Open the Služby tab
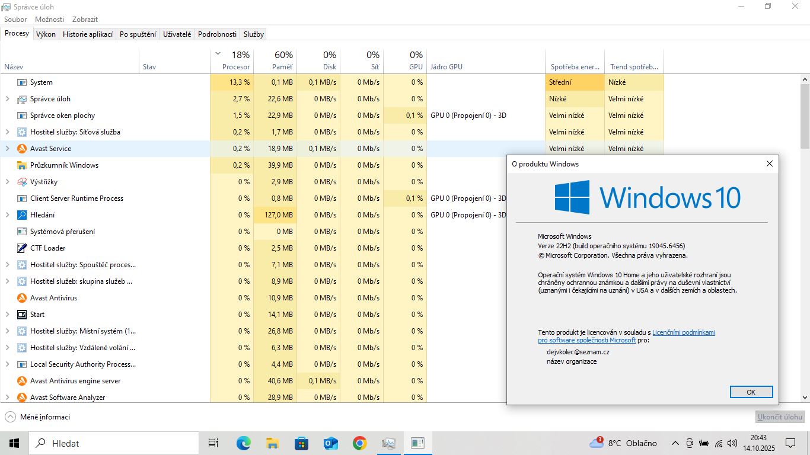Image resolution: width=810 pixels, height=455 pixels. 254,34
